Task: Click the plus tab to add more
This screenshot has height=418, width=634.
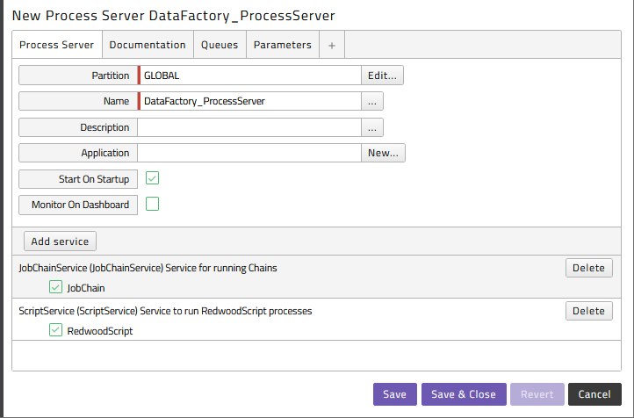Action: 332,46
